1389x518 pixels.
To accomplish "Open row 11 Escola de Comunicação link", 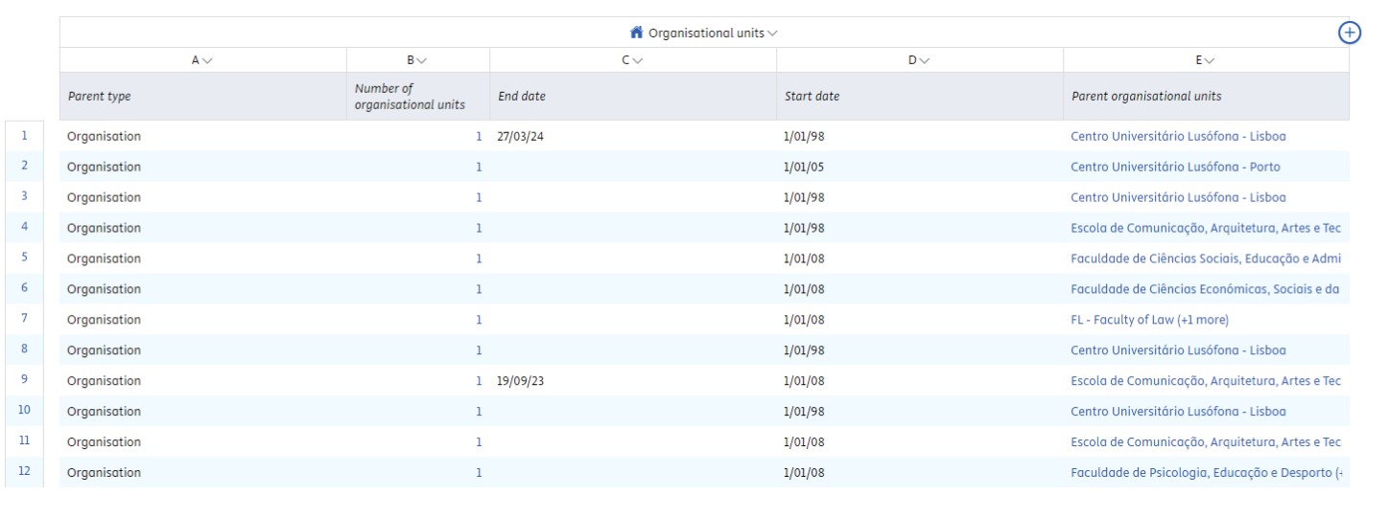I will [1206, 442].
